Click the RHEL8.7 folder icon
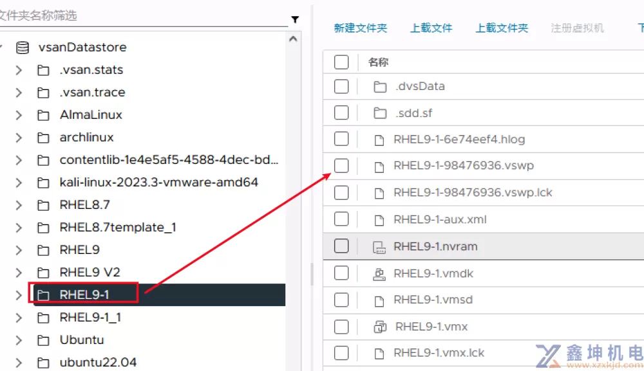The width and height of the screenshot is (644, 371). pos(43,205)
